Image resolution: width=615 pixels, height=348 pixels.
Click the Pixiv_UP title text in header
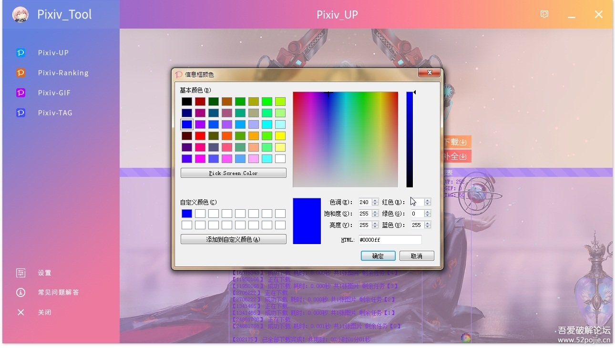pos(337,15)
